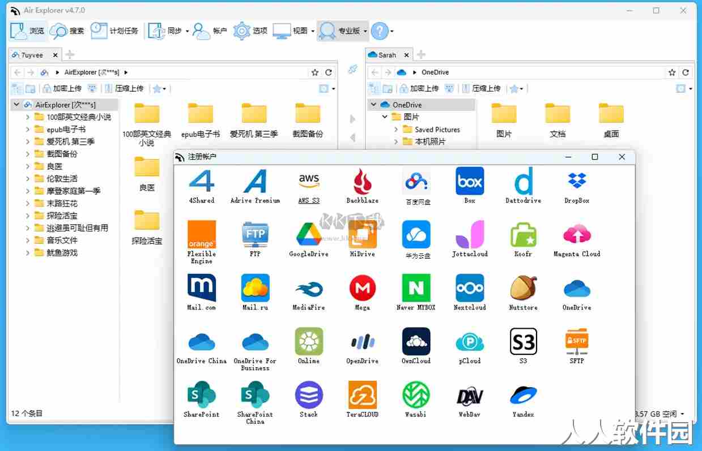The width and height of the screenshot is (702, 451).
Task: Click 加密上传 in left pane
Action: (63, 88)
